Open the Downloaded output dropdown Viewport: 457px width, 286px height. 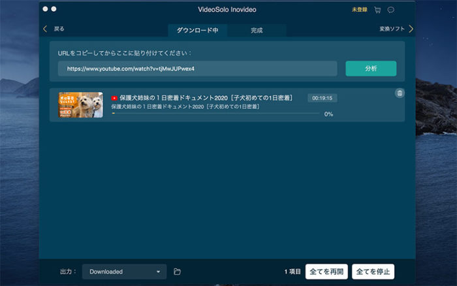pos(125,272)
